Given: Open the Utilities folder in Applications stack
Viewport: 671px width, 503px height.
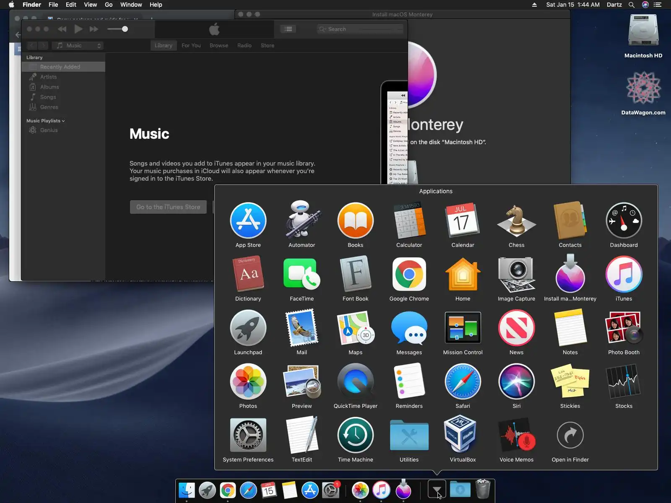Looking at the screenshot, I should pyautogui.click(x=409, y=436).
